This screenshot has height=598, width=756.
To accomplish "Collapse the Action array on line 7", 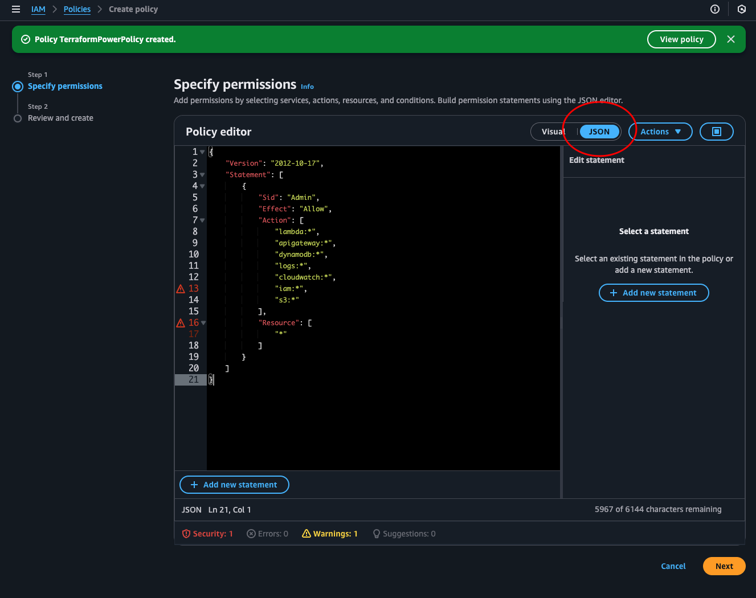I will pos(202,220).
